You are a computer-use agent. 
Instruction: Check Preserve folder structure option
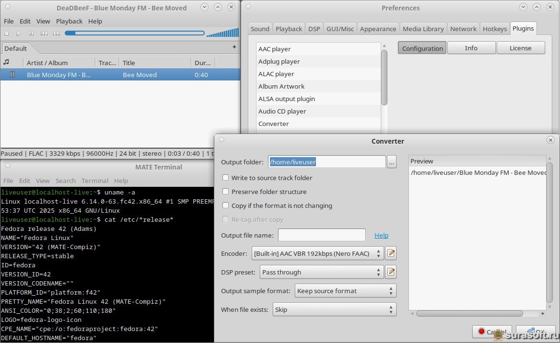[x=226, y=192]
